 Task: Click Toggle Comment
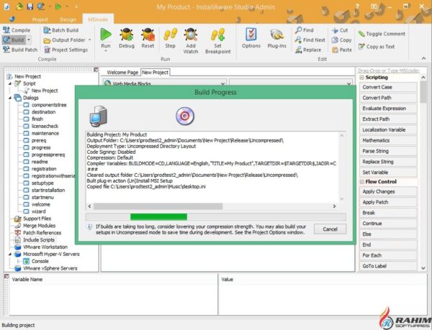[382, 34]
